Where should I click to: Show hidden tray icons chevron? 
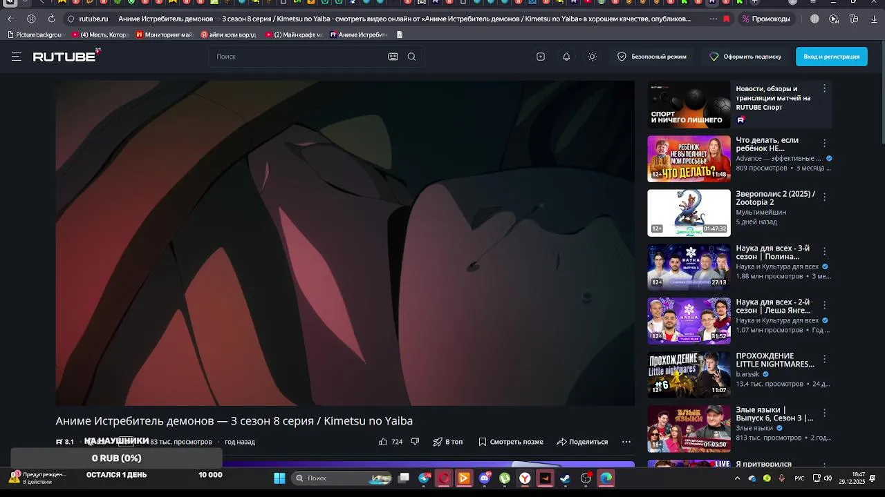737,478
